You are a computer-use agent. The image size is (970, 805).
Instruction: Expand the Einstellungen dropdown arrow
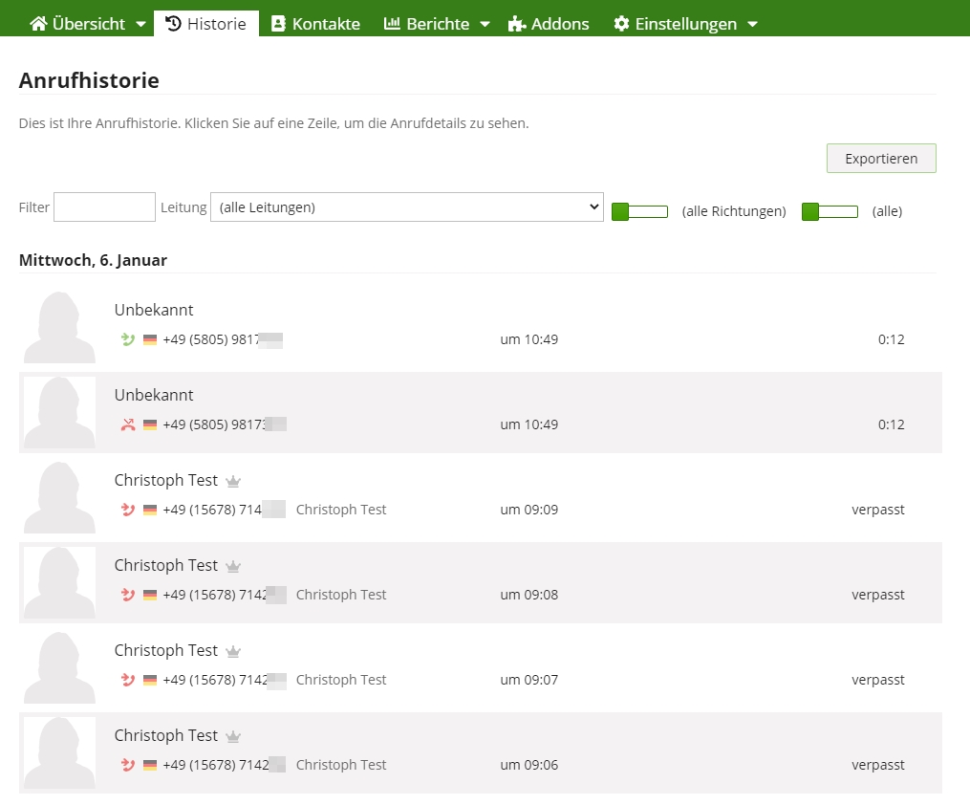[x=752, y=24]
